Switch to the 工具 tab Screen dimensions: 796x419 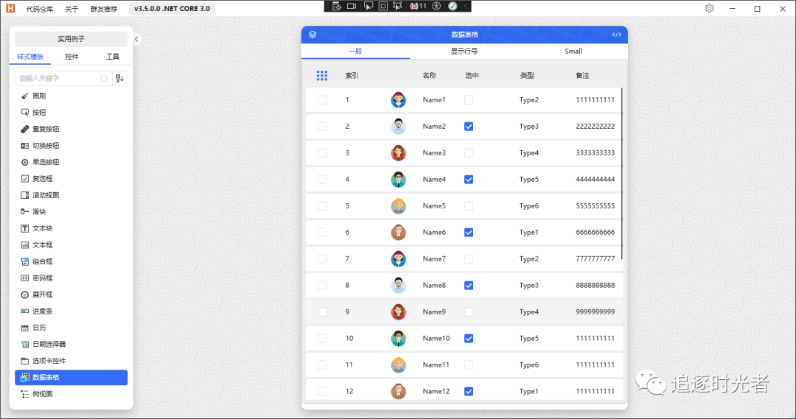click(113, 57)
